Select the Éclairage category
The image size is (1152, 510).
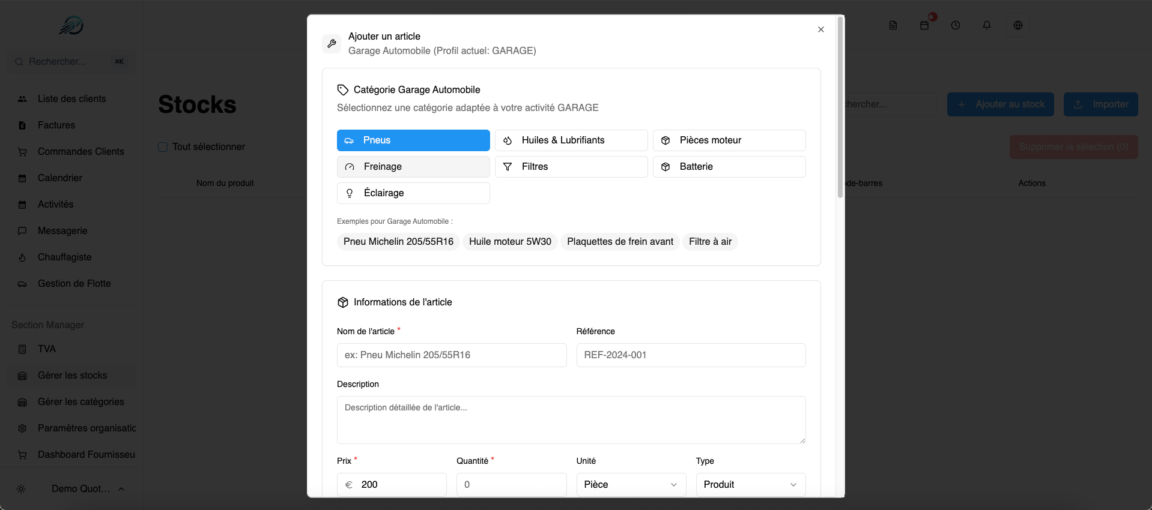click(x=413, y=193)
